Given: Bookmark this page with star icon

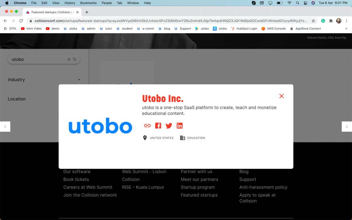Looking at the screenshot, I should (313, 21).
